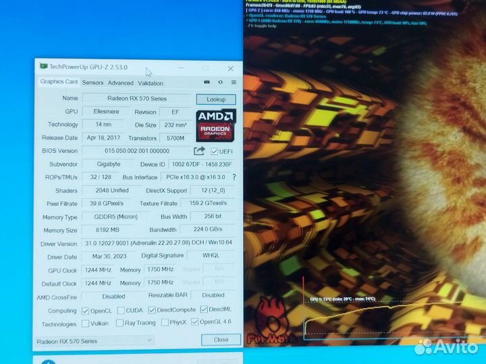This screenshot has width=486, height=364.
Task: Click the Pixel Fillrate 39.8 GPixel/s value
Action: tap(107, 204)
